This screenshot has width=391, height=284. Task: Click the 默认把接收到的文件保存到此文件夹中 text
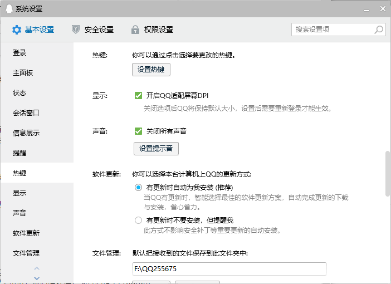(x=190, y=253)
